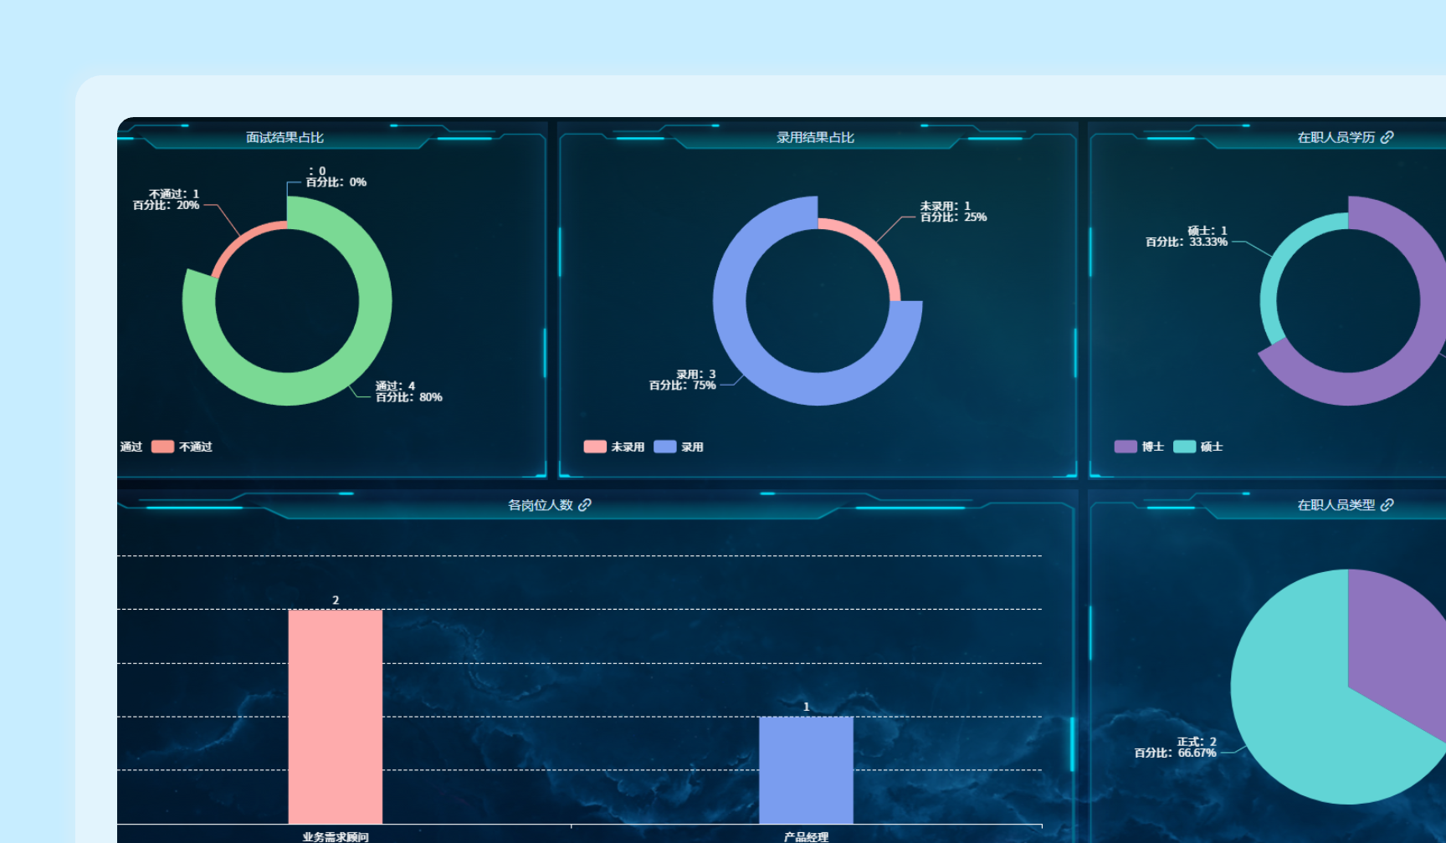Click the teal 硕士 legend swatch
This screenshot has height=843, width=1446.
(1184, 447)
